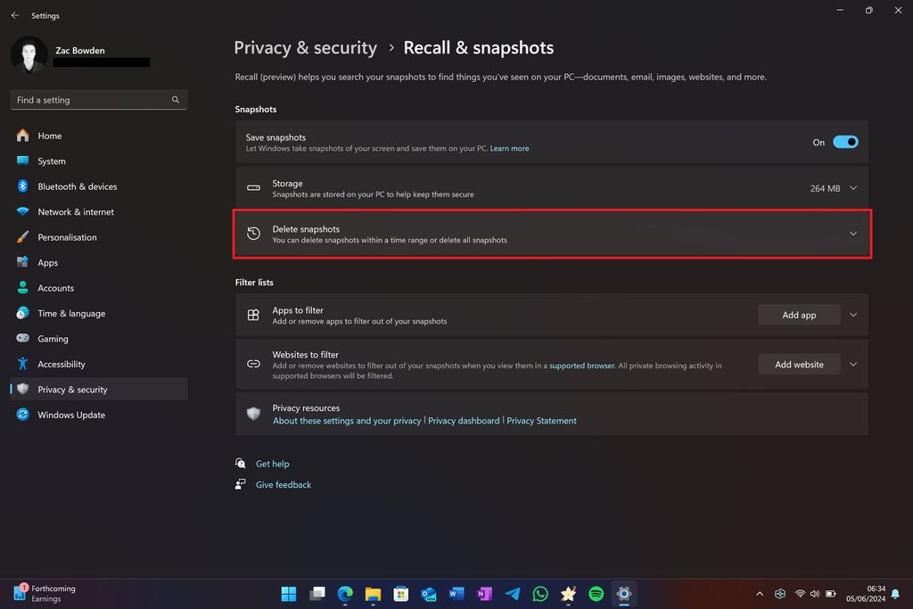Image resolution: width=913 pixels, height=609 pixels.
Task: Expand the Websites to filter section
Action: point(852,364)
